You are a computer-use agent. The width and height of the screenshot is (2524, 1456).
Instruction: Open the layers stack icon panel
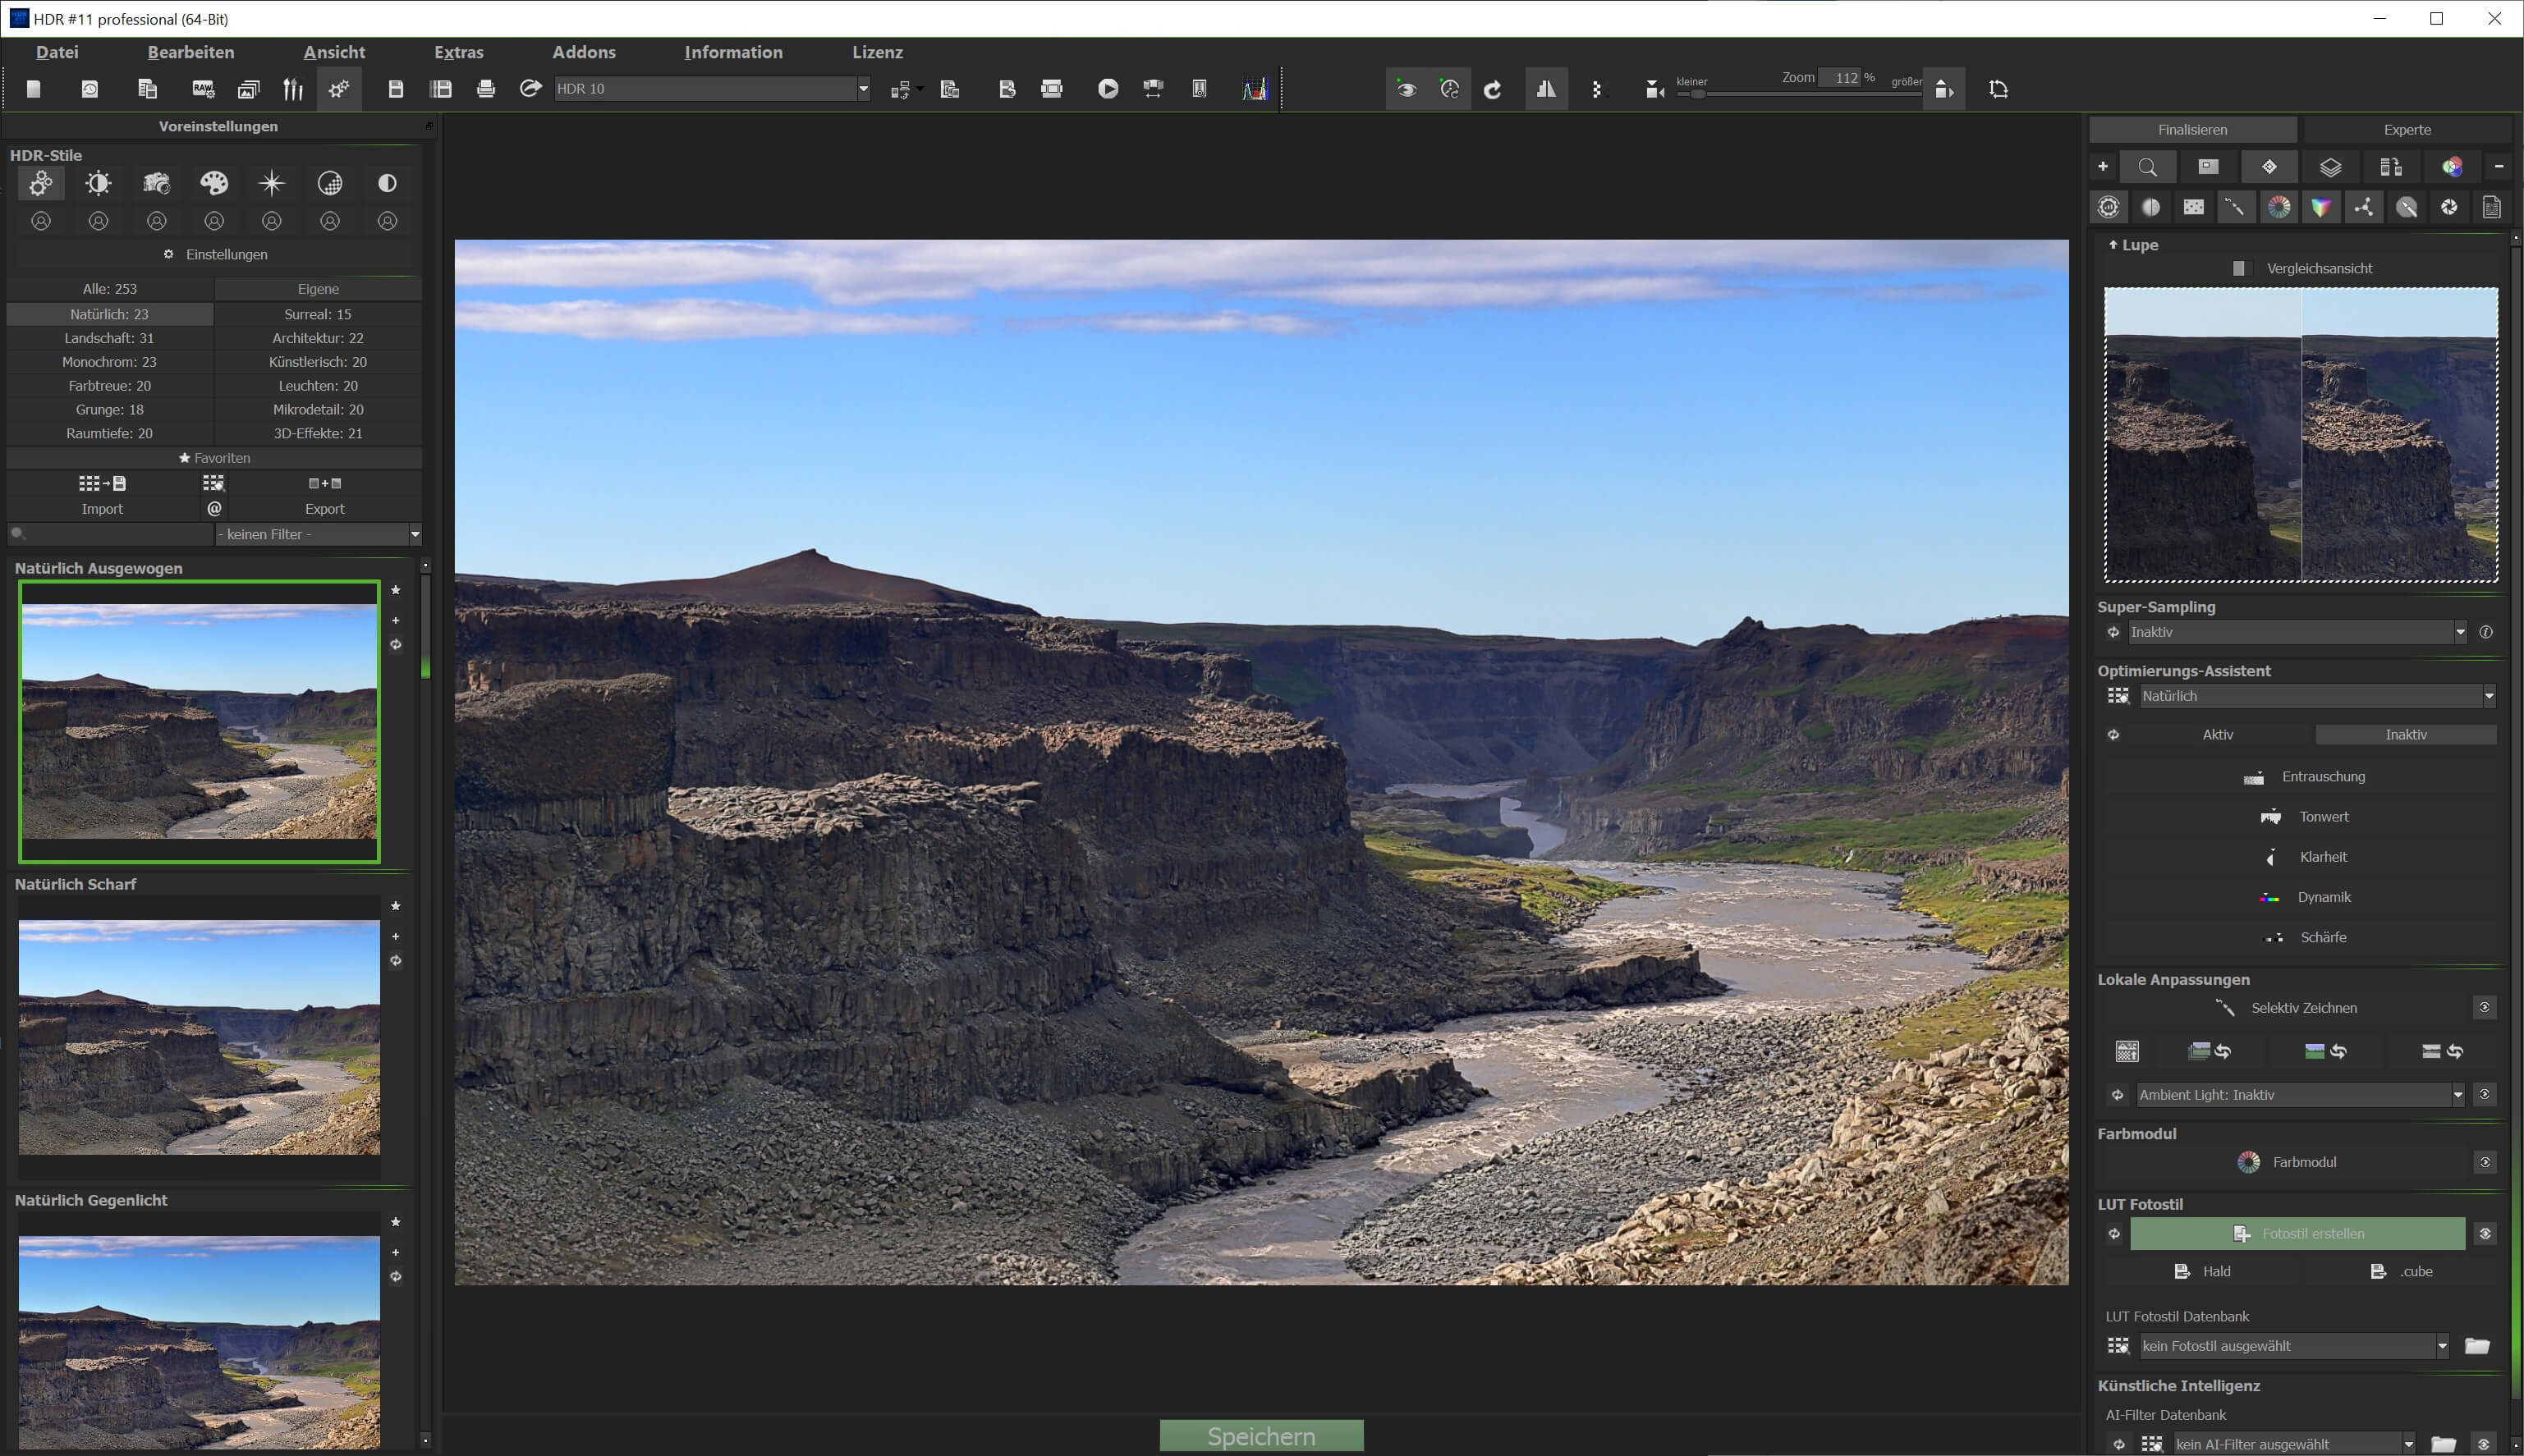tap(2330, 167)
